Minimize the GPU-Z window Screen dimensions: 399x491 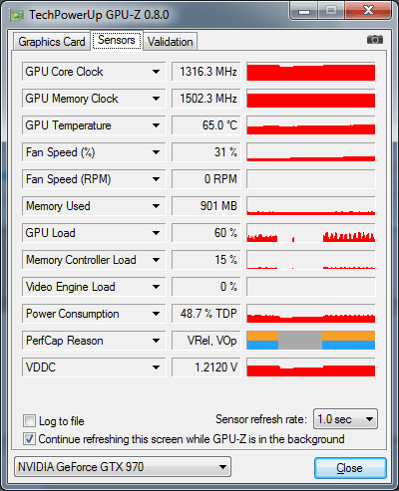tap(304, 11)
